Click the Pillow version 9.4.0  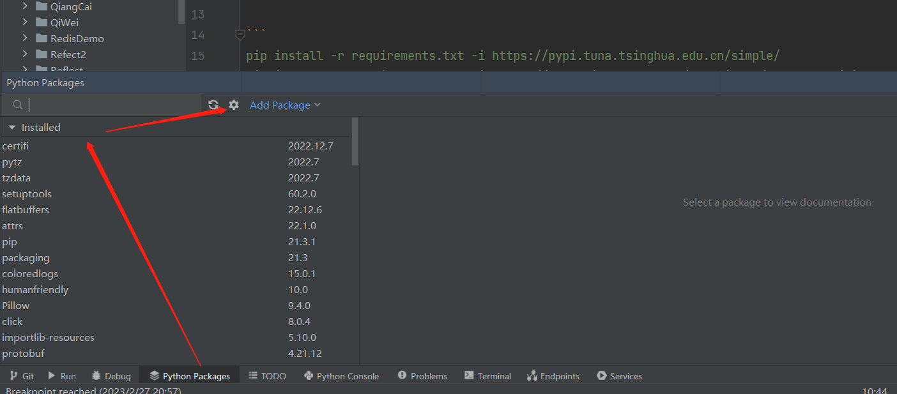[299, 306]
